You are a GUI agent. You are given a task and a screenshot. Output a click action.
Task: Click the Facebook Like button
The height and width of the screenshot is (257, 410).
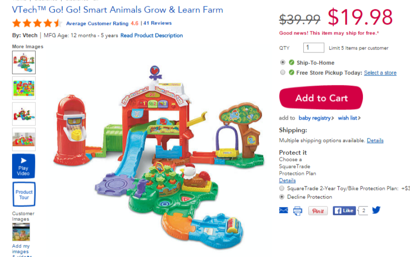pyautogui.click(x=344, y=210)
